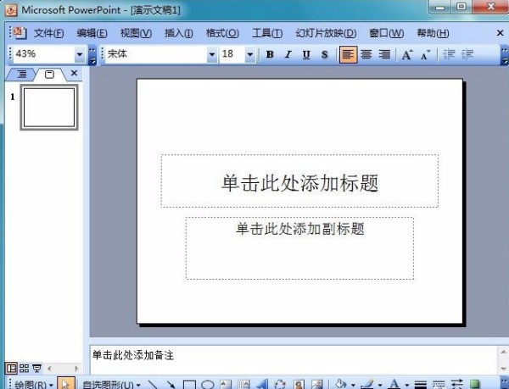Insert a vertical text box
The height and width of the screenshot is (389, 509).
(x=243, y=385)
